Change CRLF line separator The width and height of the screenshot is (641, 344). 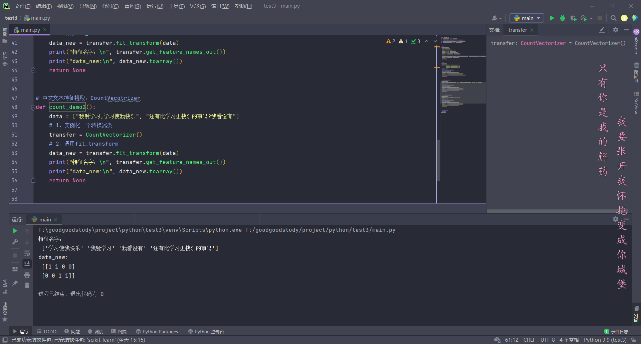pyautogui.click(x=529, y=340)
